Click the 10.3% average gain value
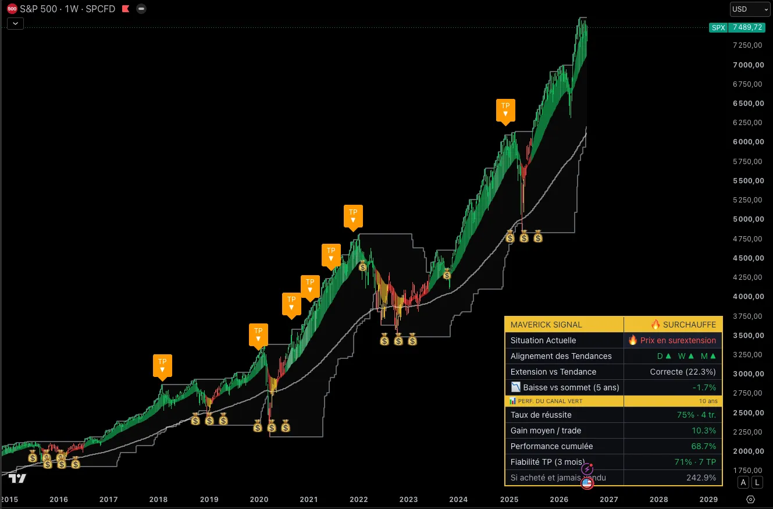773x509 pixels. point(704,430)
